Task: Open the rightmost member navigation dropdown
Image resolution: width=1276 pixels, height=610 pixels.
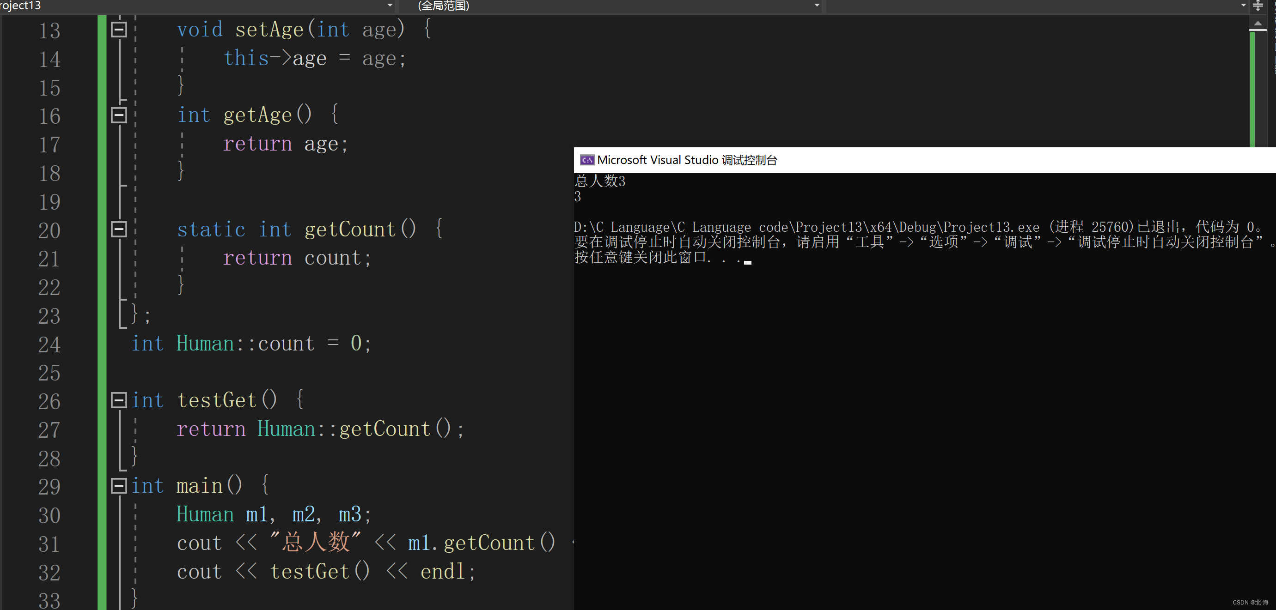Action: point(1243,6)
